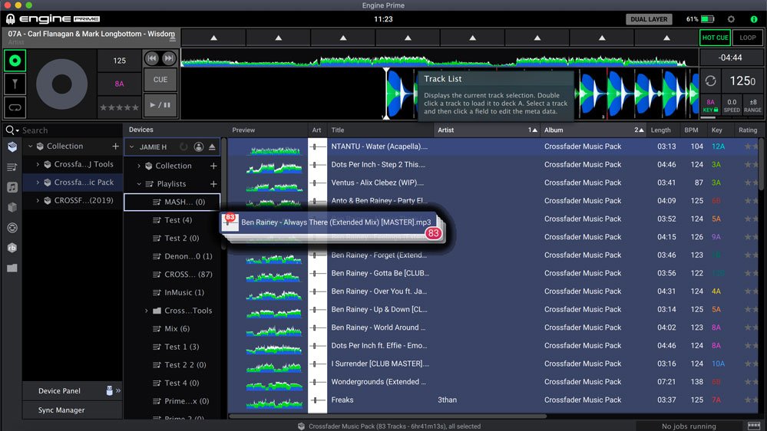
Task: Sort by the Artist column
Action: point(486,130)
